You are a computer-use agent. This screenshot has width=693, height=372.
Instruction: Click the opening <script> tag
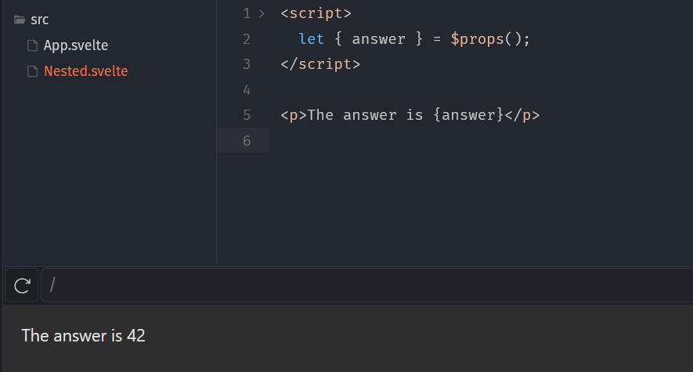(316, 13)
